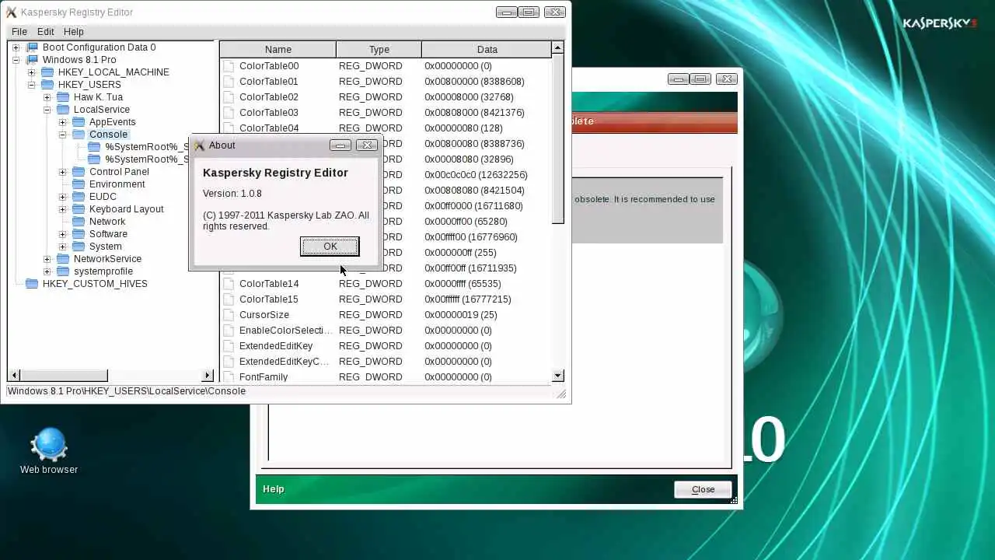
Task: Click the Boot Configuration Data 0 drive icon
Action: coord(32,47)
